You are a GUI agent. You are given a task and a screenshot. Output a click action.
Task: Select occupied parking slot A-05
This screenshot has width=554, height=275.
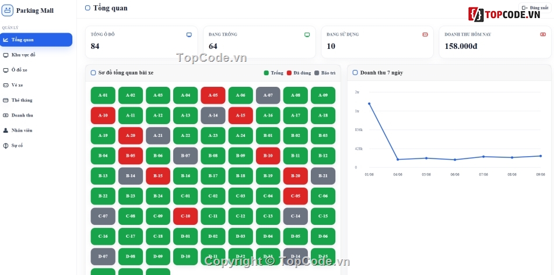[213, 96]
